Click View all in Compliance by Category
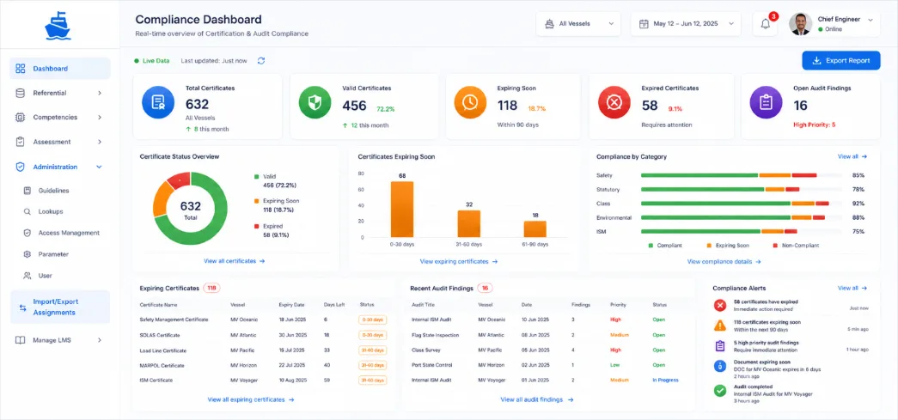The height and width of the screenshot is (420, 898). coord(852,156)
